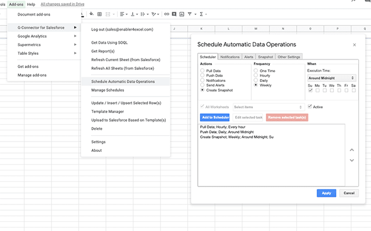This screenshot has width=371, height=231.
Task: Open horizontal align options
Action: (123, 14)
